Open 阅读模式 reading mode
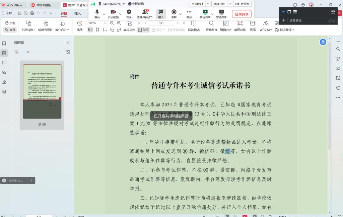 [194, 25]
